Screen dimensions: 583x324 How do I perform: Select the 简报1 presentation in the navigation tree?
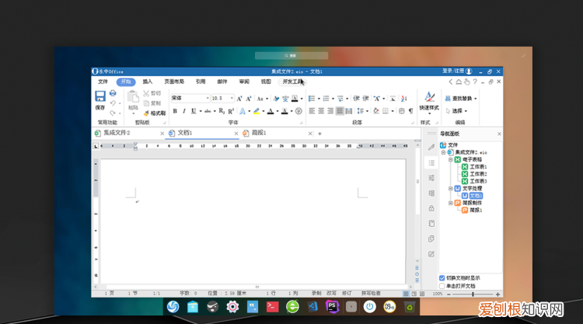tap(473, 210)
